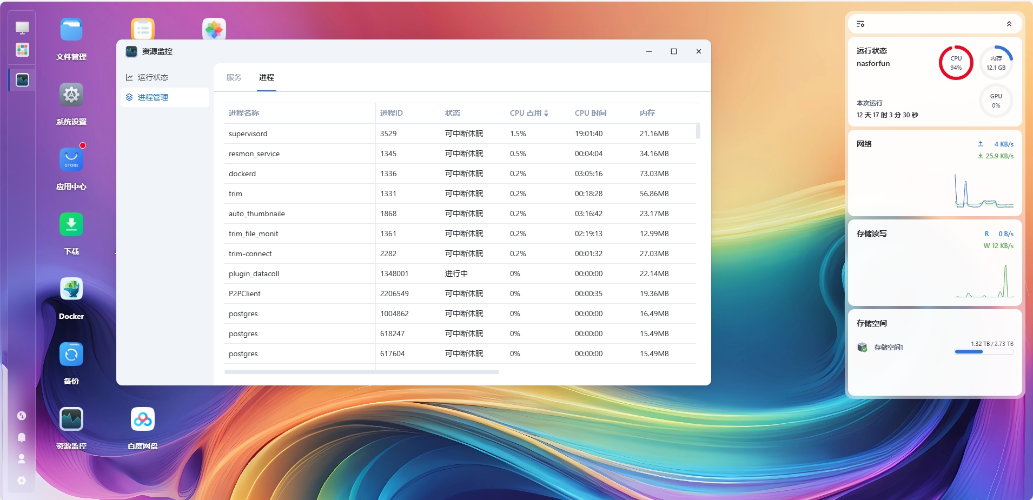Click the 存储空间1 usage progress bar

(984, 352)
